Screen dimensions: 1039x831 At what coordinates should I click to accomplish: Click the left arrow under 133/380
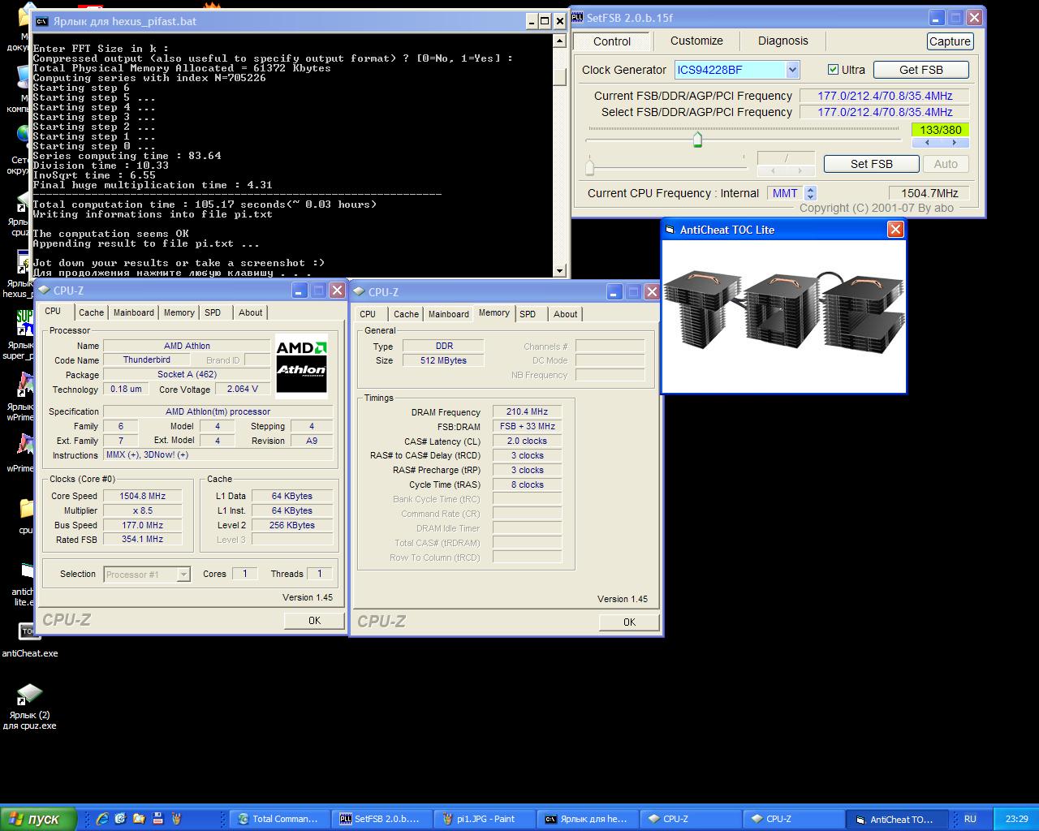[x=926, y=142]
